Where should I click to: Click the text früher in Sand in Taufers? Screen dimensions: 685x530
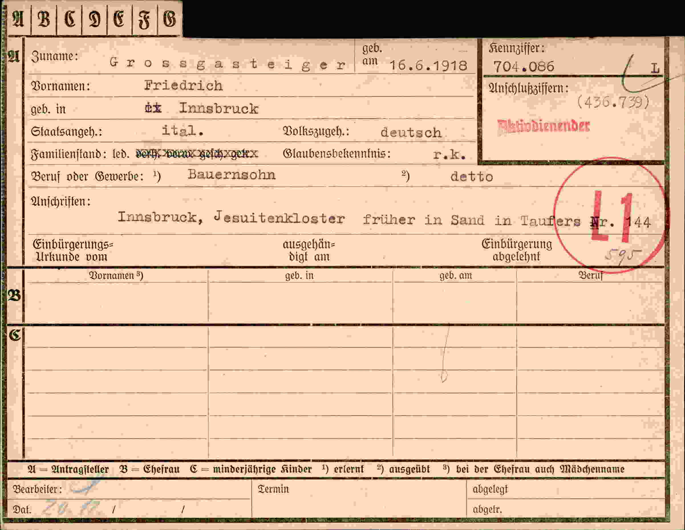(x=472, y=220)
